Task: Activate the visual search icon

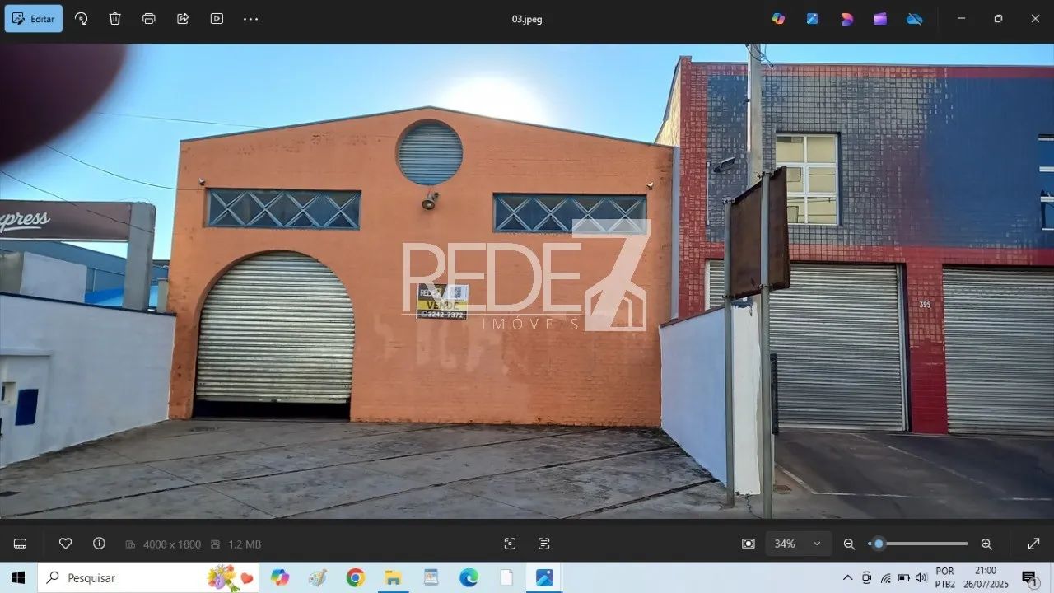Action: pos(510,544)
